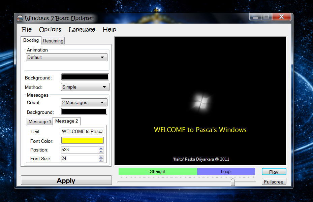Click the Play button
Image resolution: width=313 pixels, height=202 pixels.
(x=274, y=172)
